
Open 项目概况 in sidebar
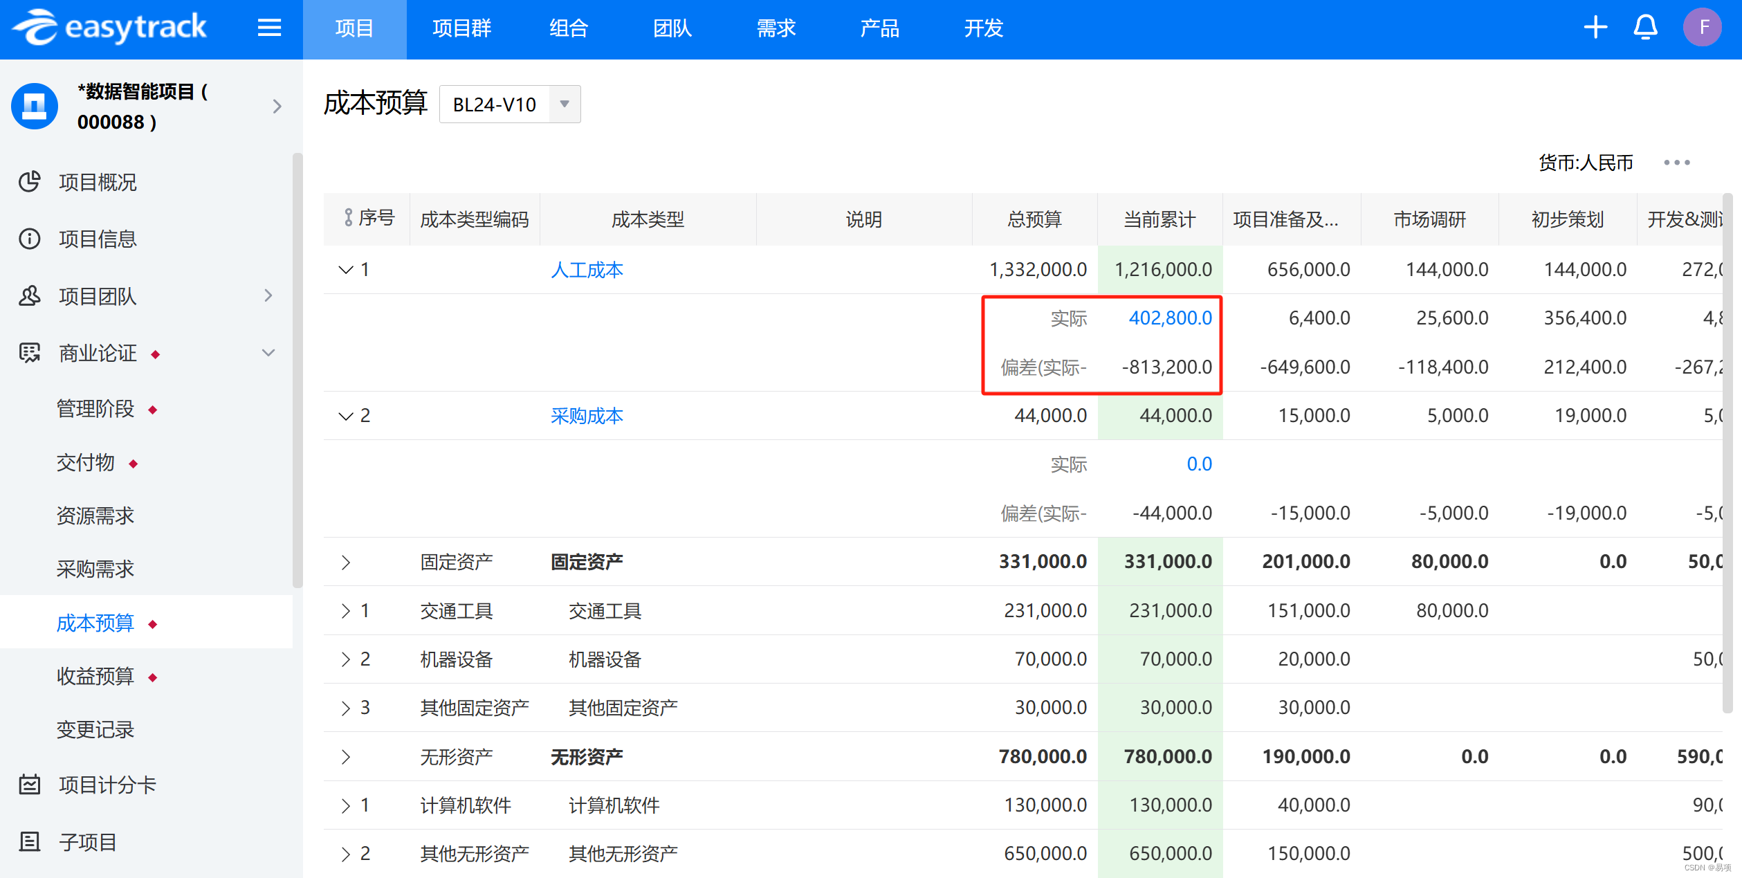click(98, 182)
